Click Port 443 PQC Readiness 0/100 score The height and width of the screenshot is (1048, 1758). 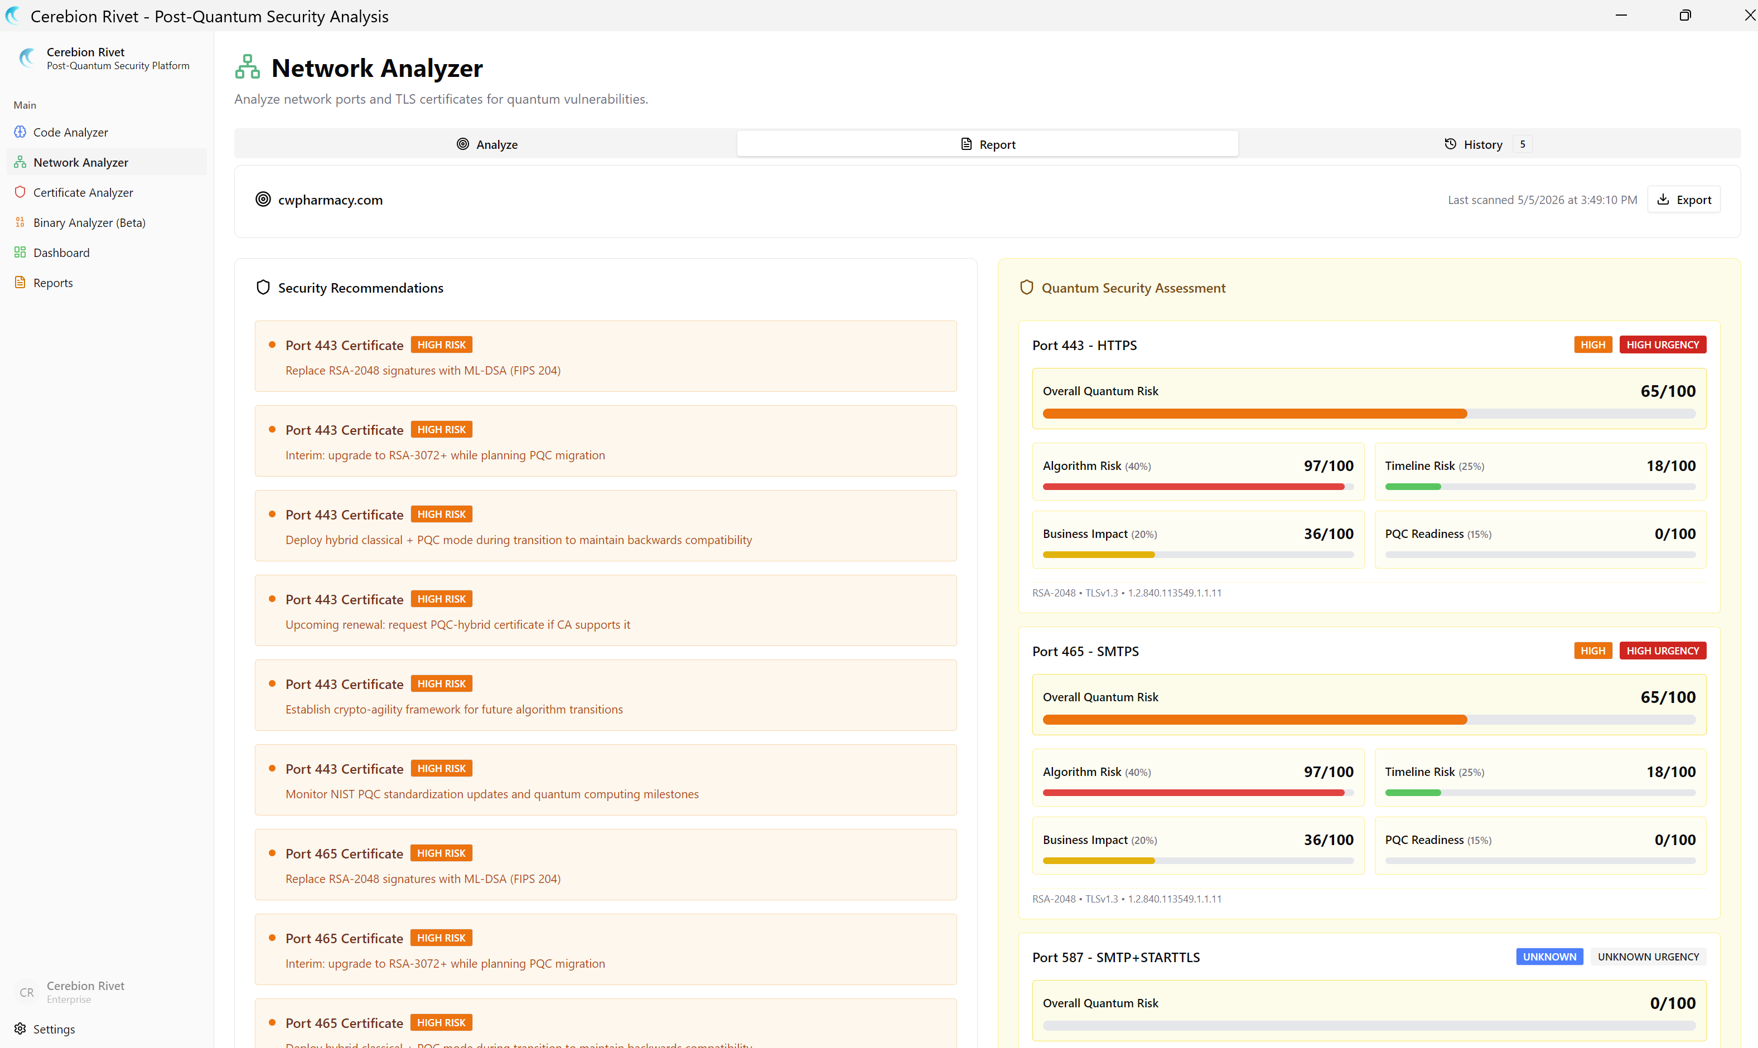[x=1675, y=534]
